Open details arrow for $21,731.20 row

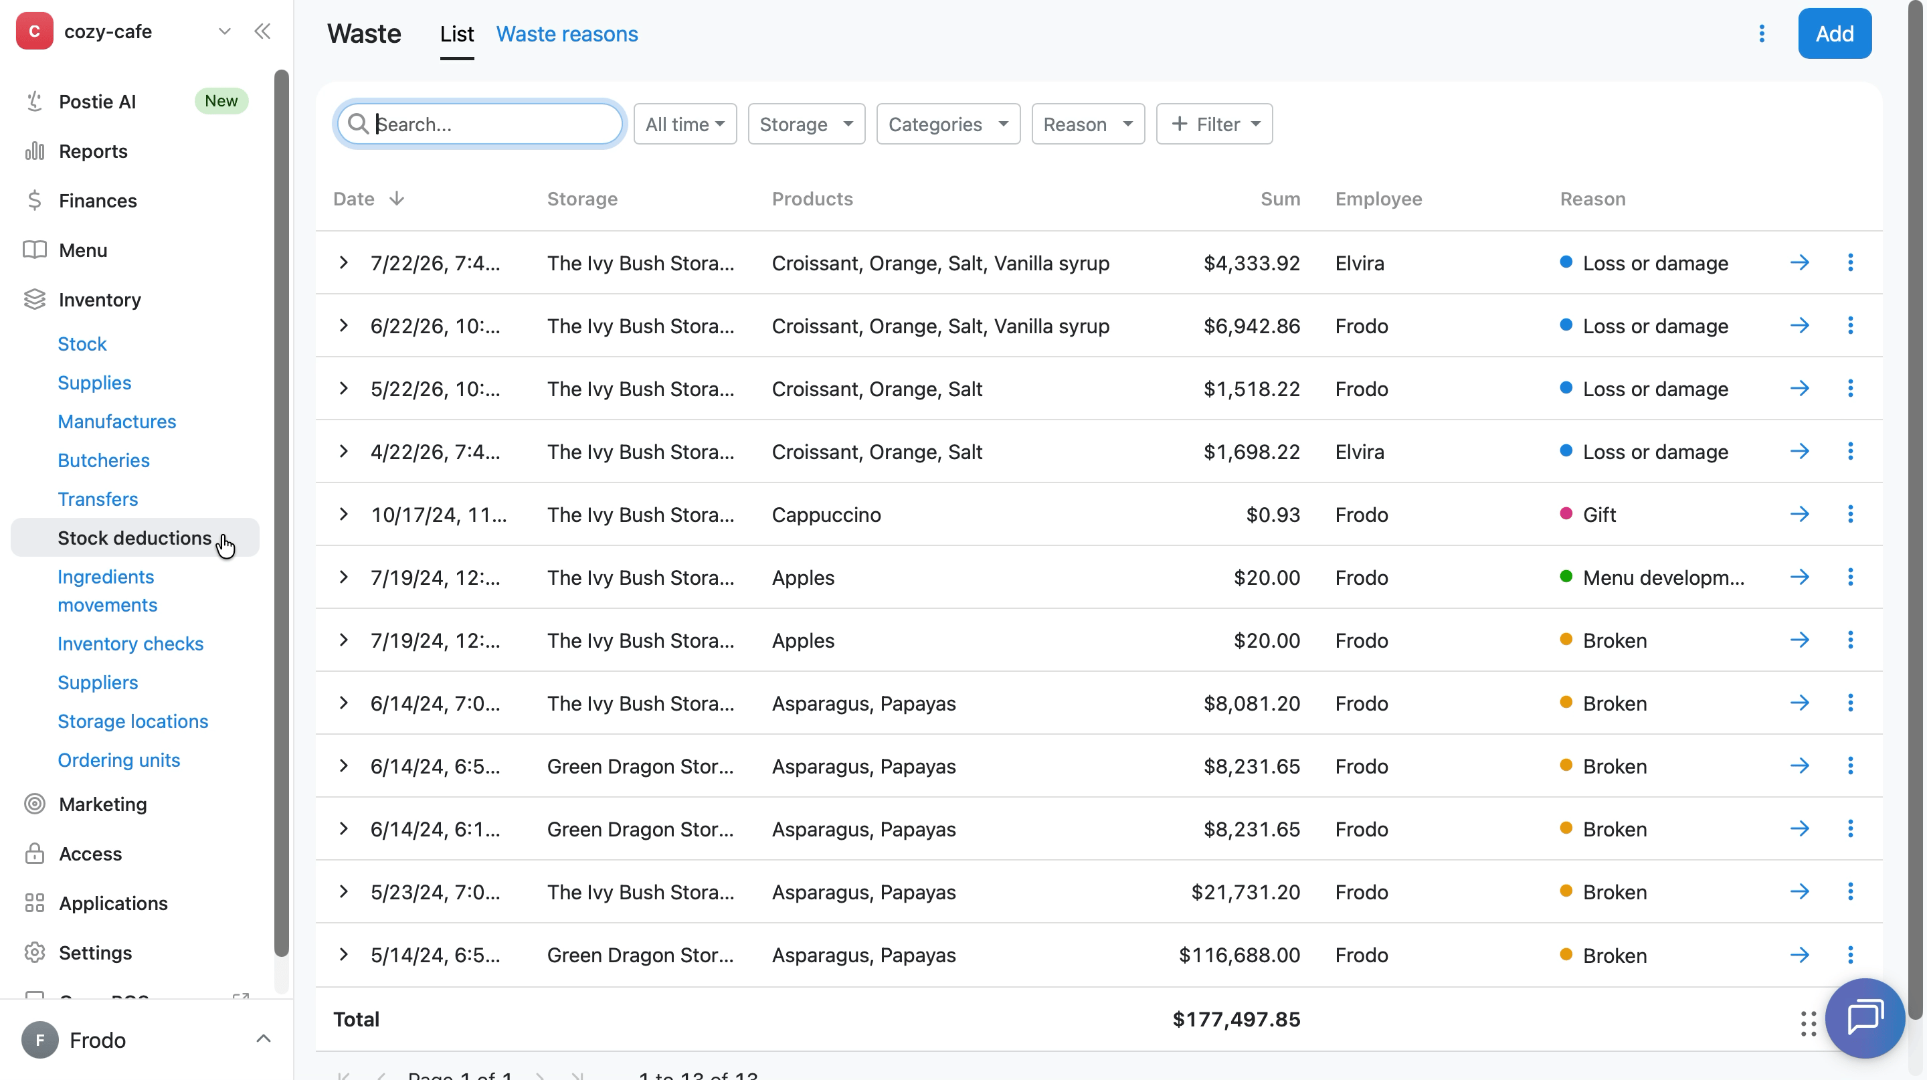click(1799, 891)
